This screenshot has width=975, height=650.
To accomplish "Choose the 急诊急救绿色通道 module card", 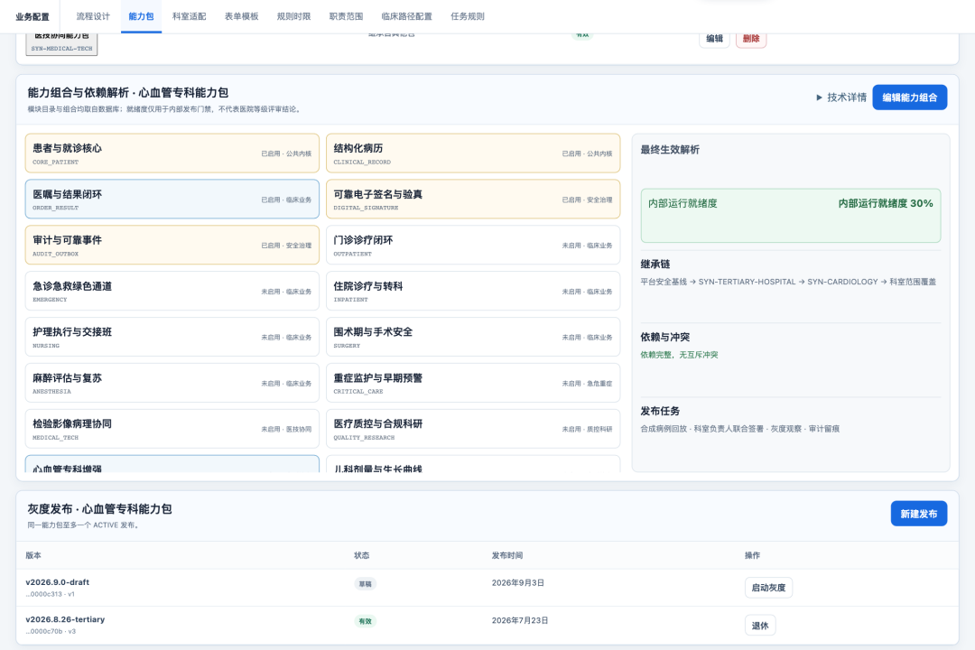I will click(172, 291).
